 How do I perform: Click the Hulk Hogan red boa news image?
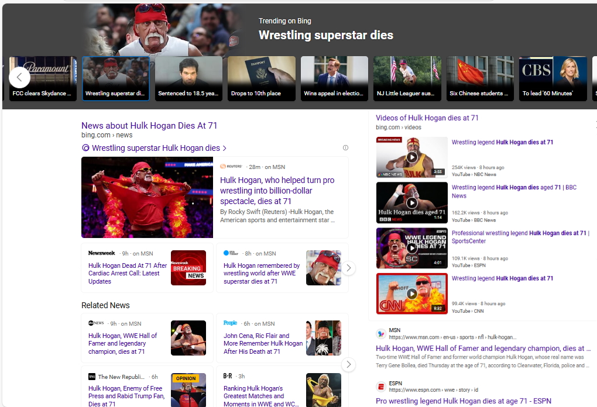click(147, 198)
